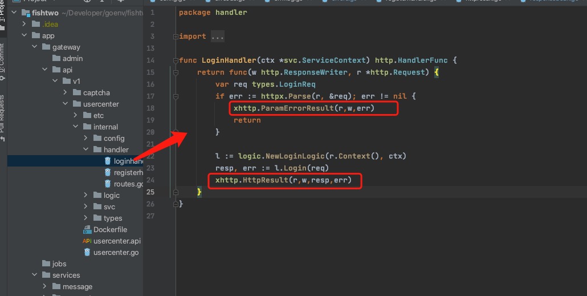
Task: Click types.LoginReq on line 16
Action: pos(283,84)
